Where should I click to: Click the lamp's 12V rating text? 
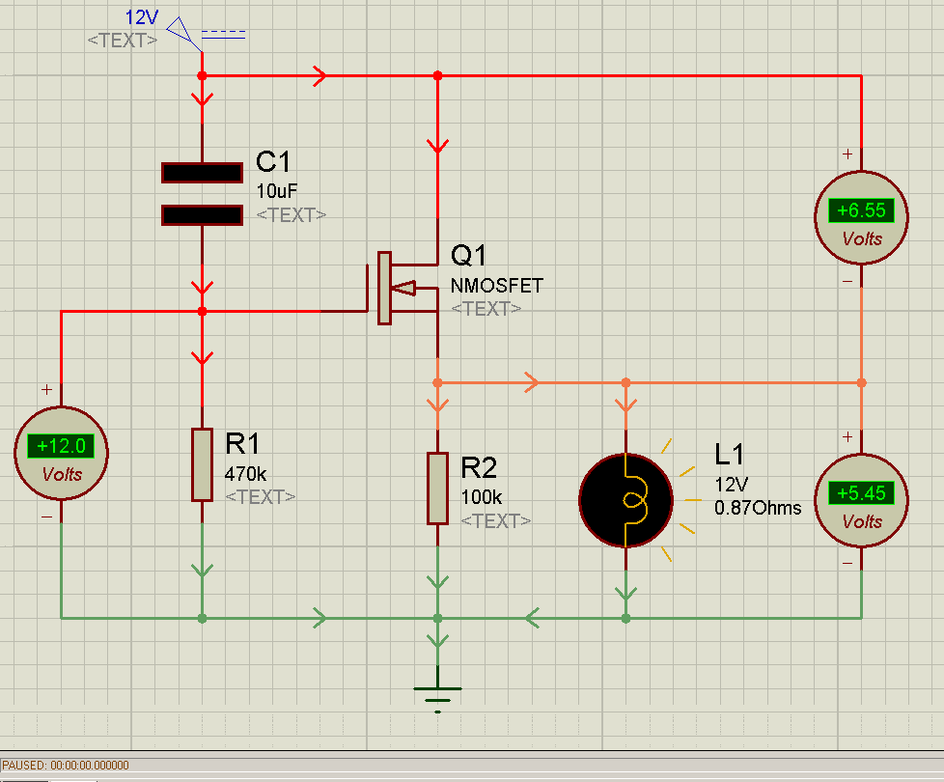[x=732, y=485]
